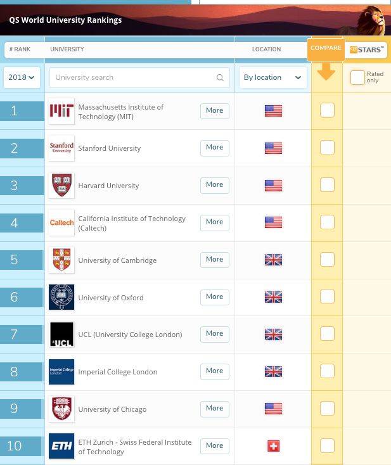This screenshot has height=465, width=391.
Task: Open the 2018 year dropdown
Action: tap(22, 77)
